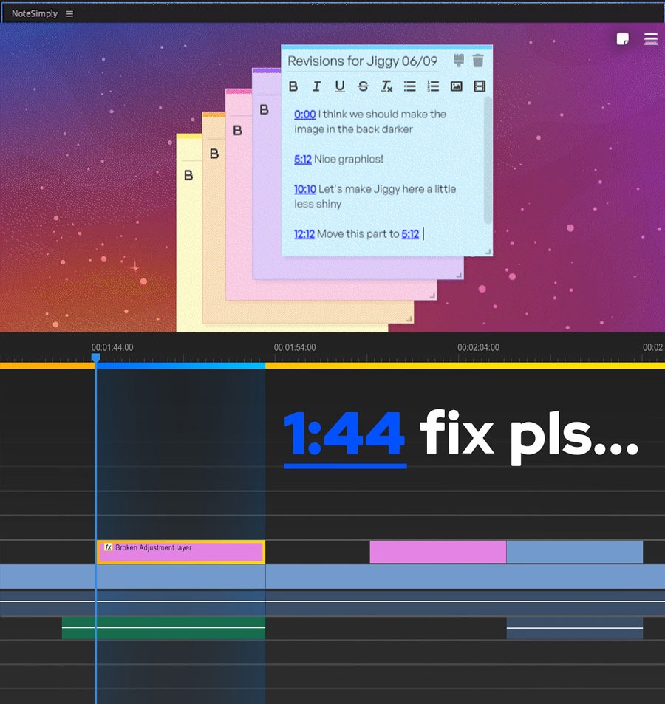The height and width of the screenshot is (704, 665).
Task: Click the 12:12 timestamp link
Action: tap(304, 234)
